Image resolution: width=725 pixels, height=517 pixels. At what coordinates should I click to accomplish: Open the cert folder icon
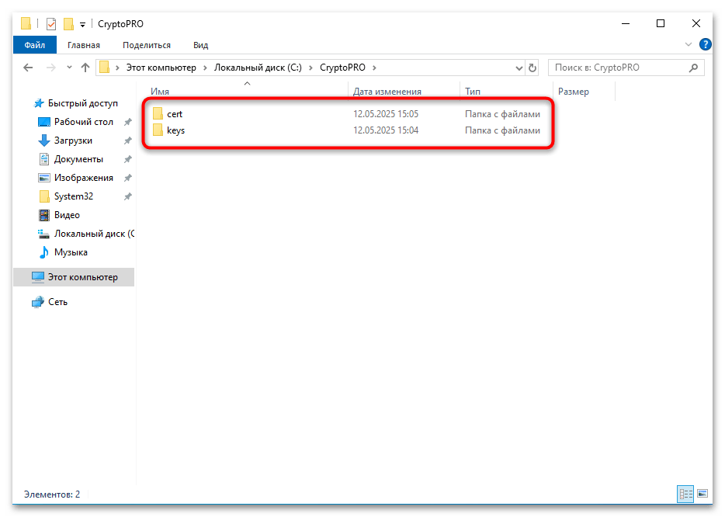(x=158, y=114)
